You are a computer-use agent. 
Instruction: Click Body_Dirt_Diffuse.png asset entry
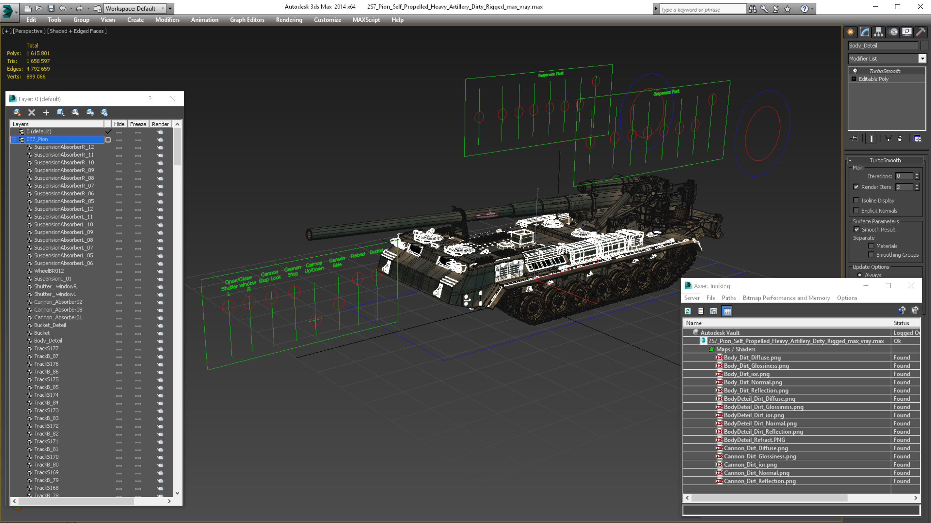[752, 357]
